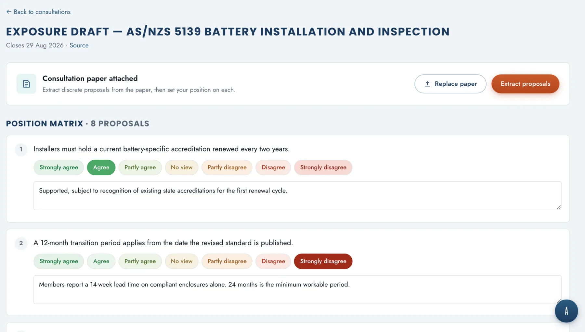Focus the proposal 2 comment text box
This screenshot has width=585, height=332.
[297, 289]
